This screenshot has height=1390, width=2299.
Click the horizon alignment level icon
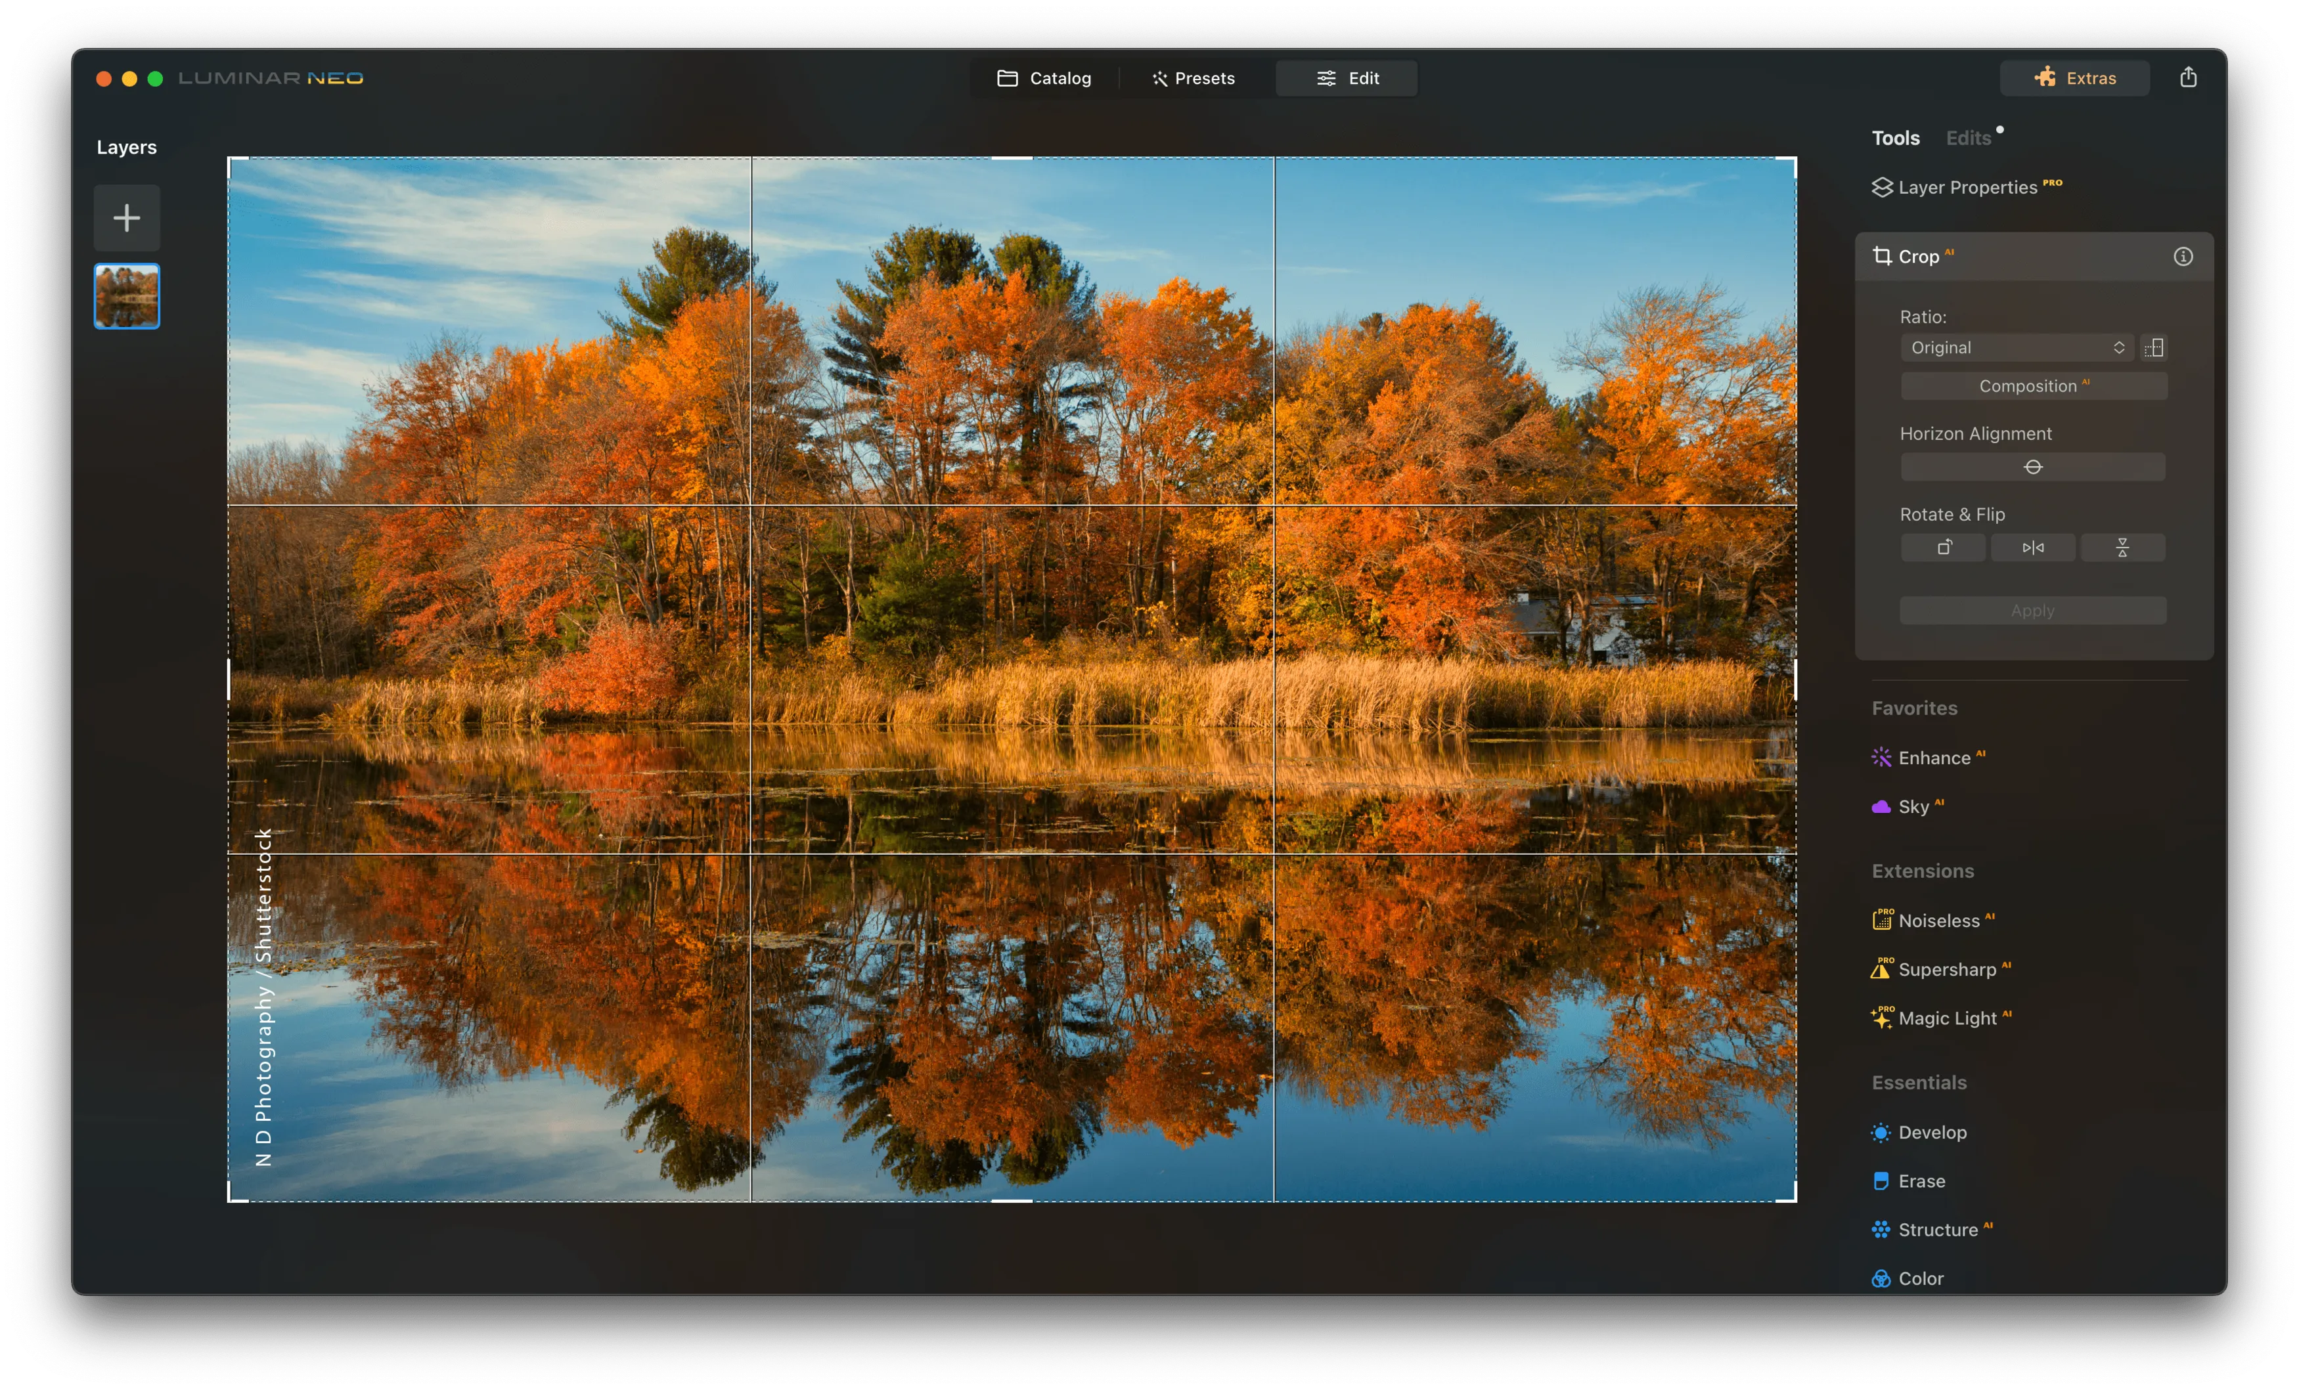pos(2032,466)
